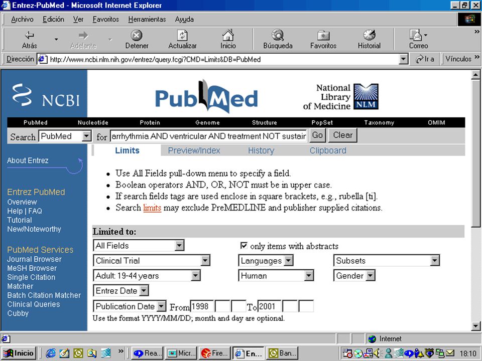Refresh the page with Actualizar
The width and height of the screenshot is (482, 361).
(x=182, y=39)
